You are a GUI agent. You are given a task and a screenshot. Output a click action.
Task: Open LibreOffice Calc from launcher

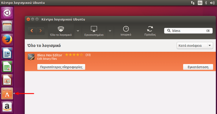pos(7,67)
